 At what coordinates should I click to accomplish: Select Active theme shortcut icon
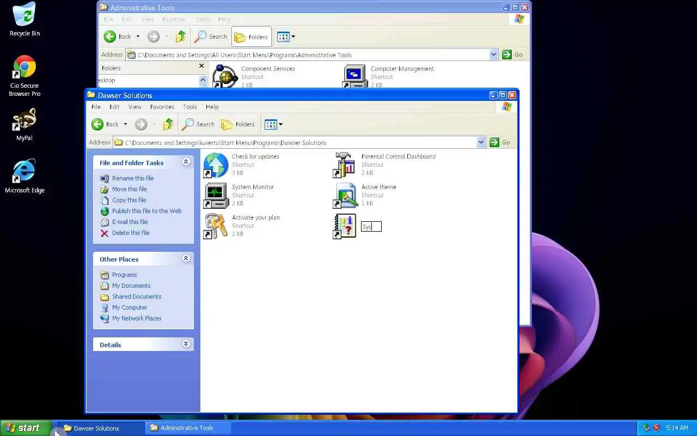click(x=345, y=196)
